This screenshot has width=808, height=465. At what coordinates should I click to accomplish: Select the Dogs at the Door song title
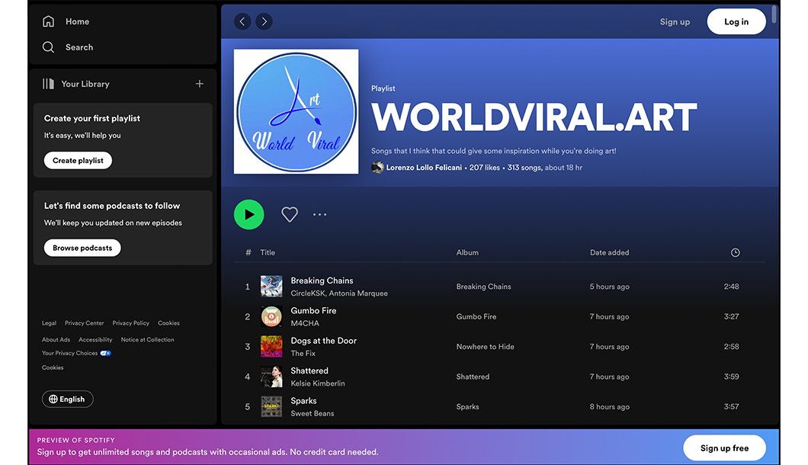324,340
